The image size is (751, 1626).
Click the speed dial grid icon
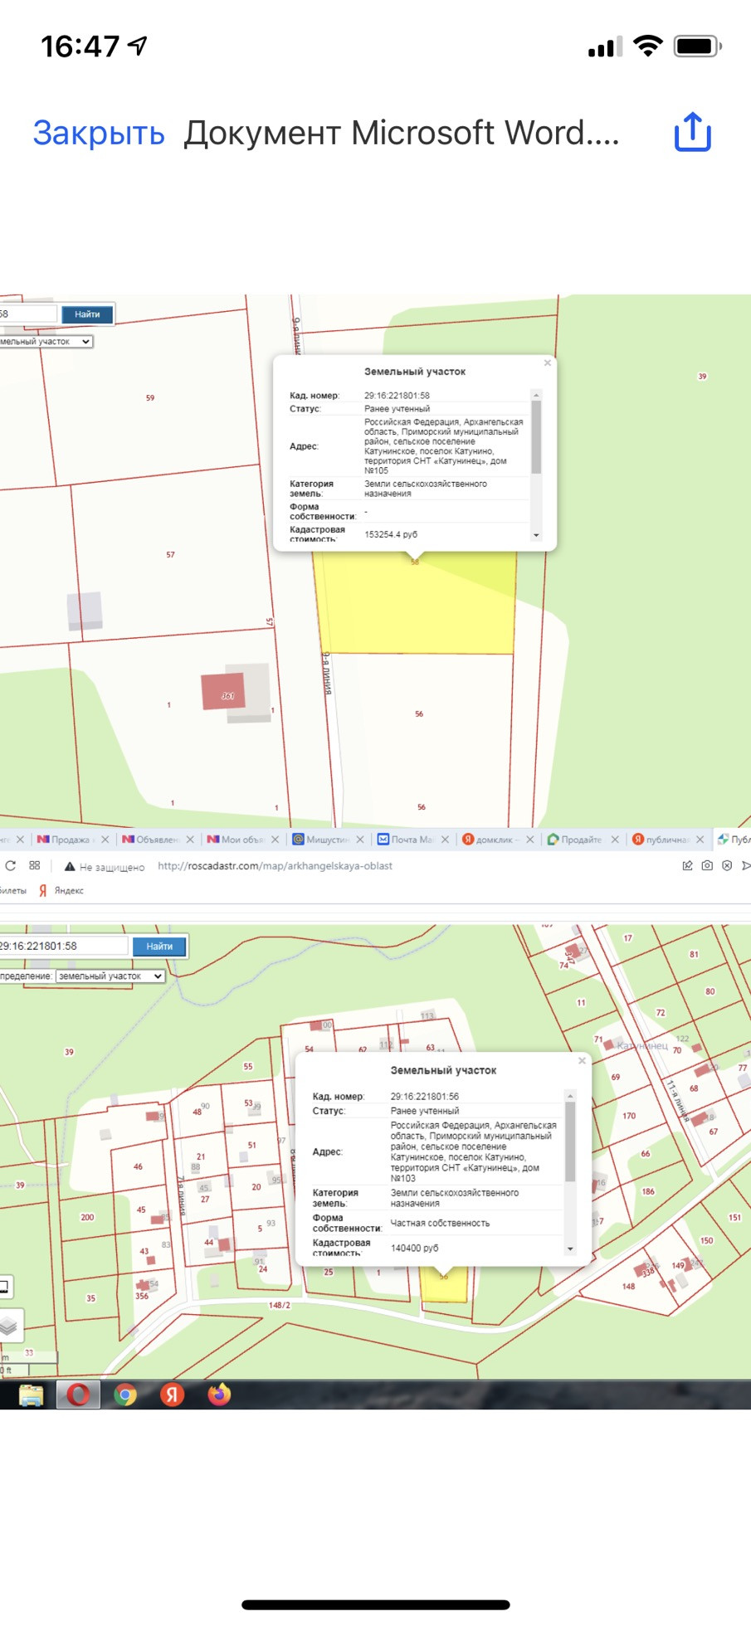pyautogui.click(x=35, y=865)
